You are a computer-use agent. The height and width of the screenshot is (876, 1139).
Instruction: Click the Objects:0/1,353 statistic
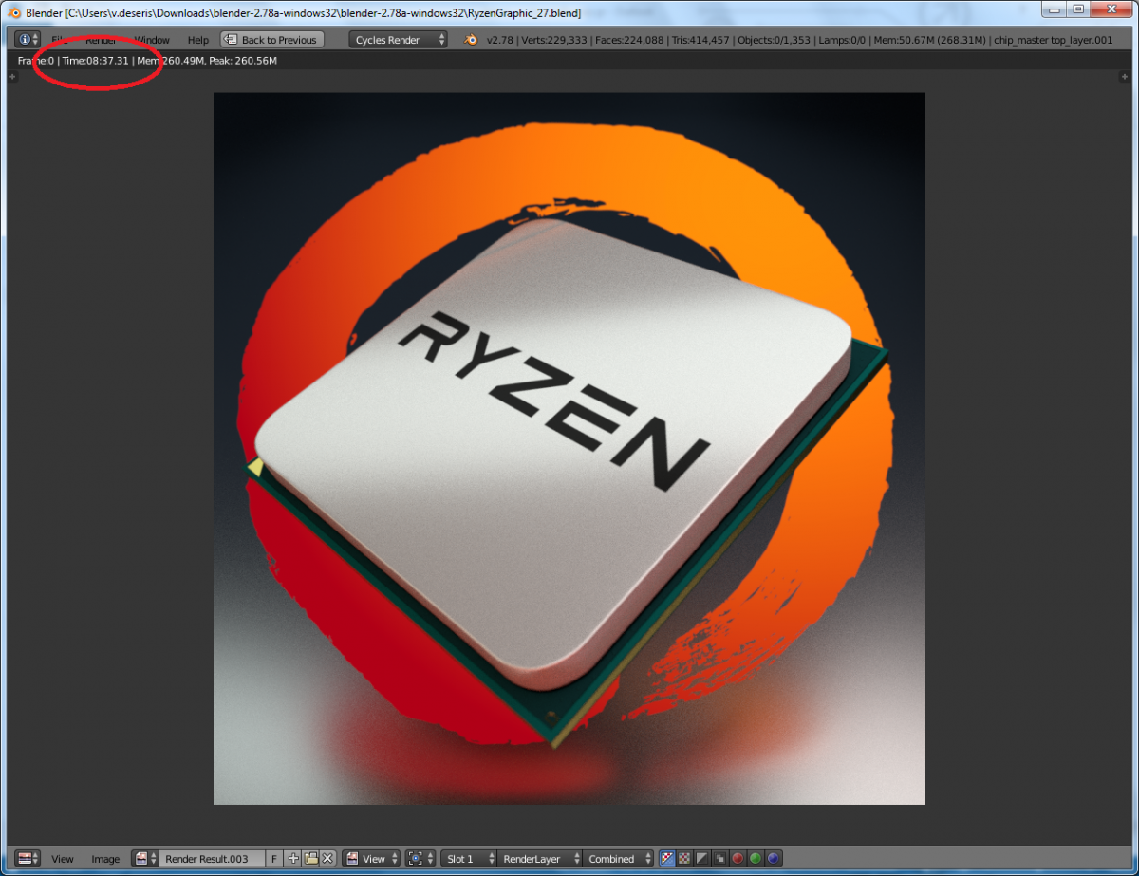click(x=775, y=40)
